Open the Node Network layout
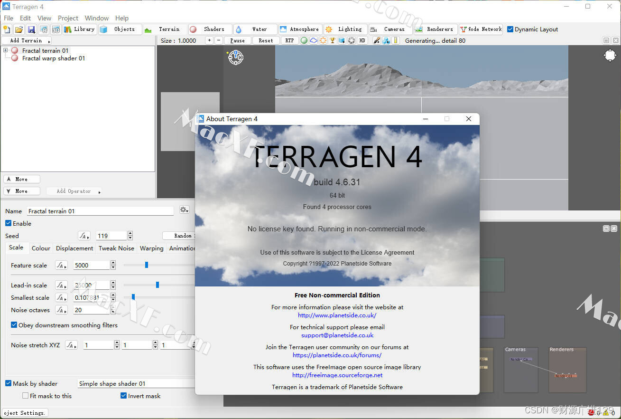 tap(481, 29)
